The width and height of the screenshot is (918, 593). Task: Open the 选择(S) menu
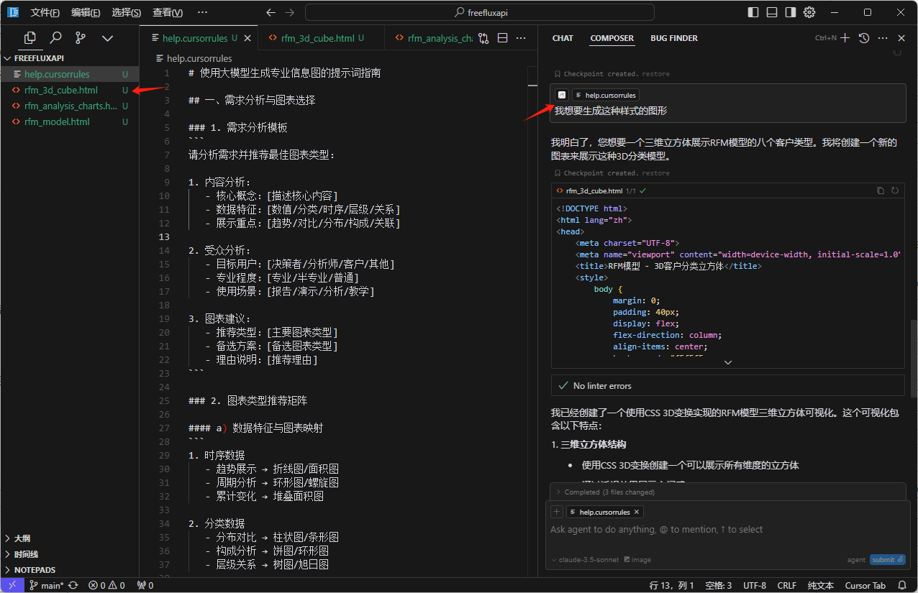pyautogui.click(x=127, y=13)
